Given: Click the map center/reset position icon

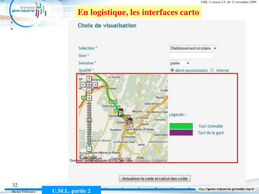Looking at the screenshot, I should coord(89,85).
